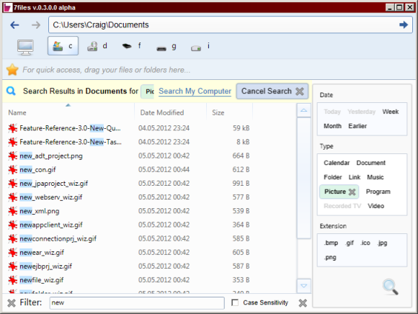Screen dimensions: 418x314
Task: Switch to drive d
Action: [97, 46]
